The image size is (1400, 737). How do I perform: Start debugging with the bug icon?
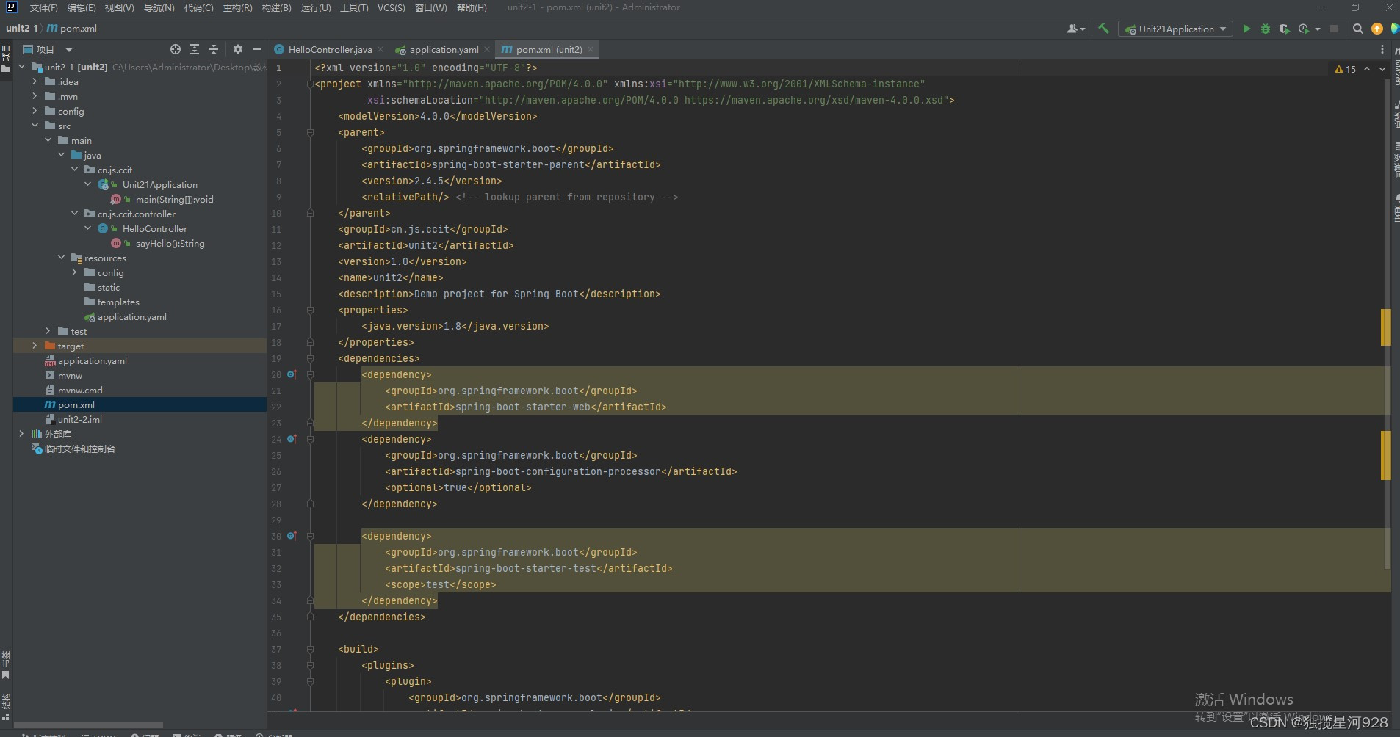pyautogui.click(x=1266, y=29)
